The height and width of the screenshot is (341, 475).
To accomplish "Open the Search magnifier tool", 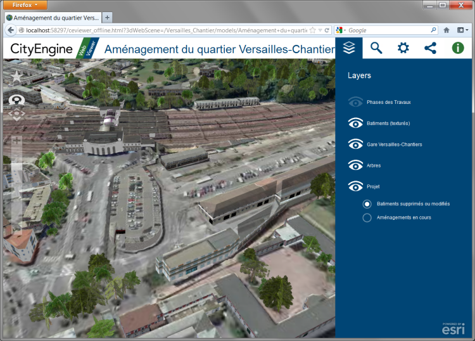I will point(376,48).
